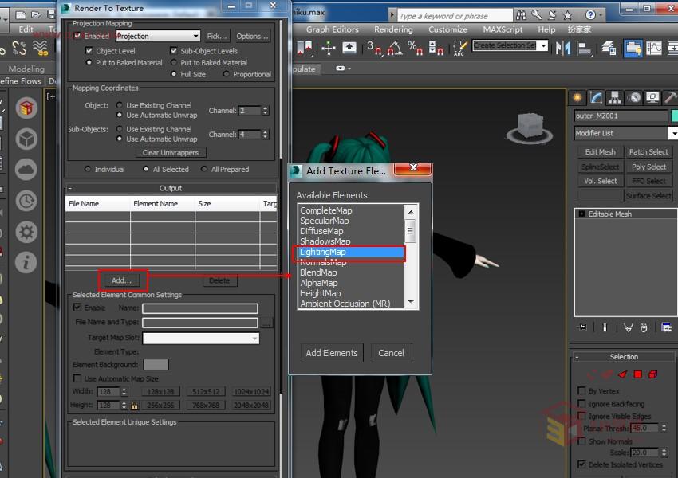Click the clock icon in left sidebar
This screenshot has width=678, height=478.
(x=26, y=201)
